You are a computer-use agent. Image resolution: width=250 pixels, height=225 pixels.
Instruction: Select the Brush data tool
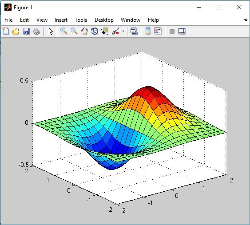[x=115, y=31]
